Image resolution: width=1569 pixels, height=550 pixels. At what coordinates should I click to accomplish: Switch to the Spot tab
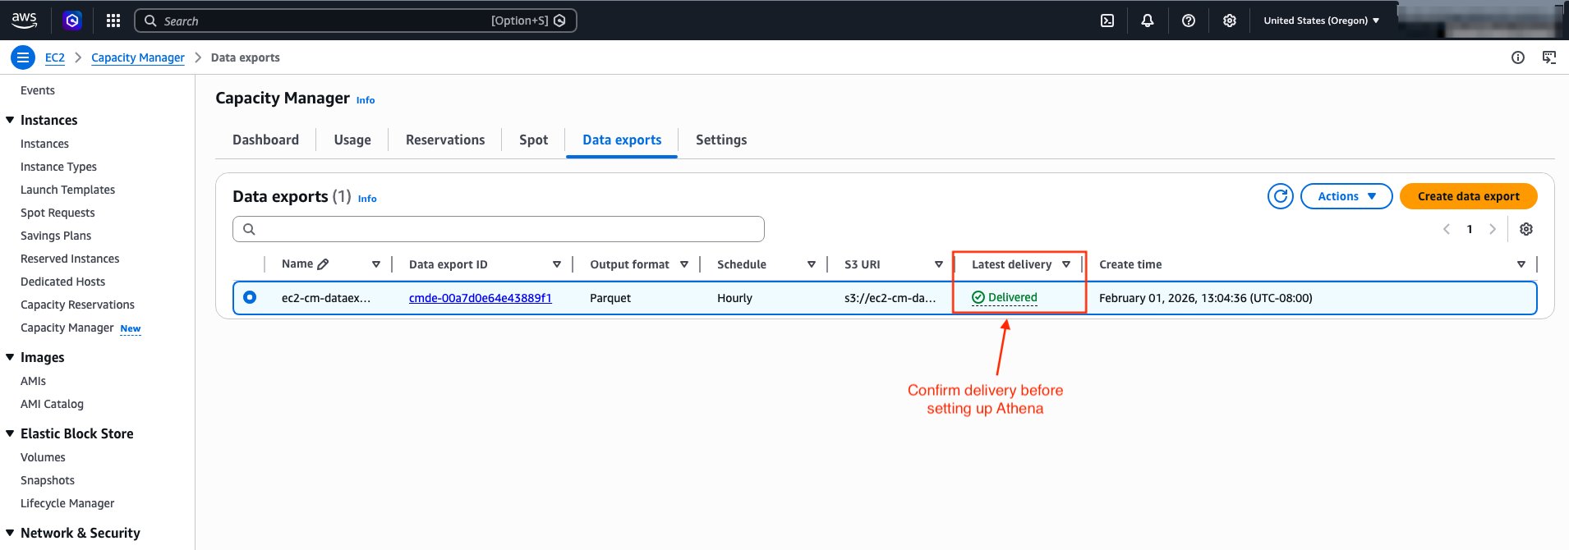[533, 140]
